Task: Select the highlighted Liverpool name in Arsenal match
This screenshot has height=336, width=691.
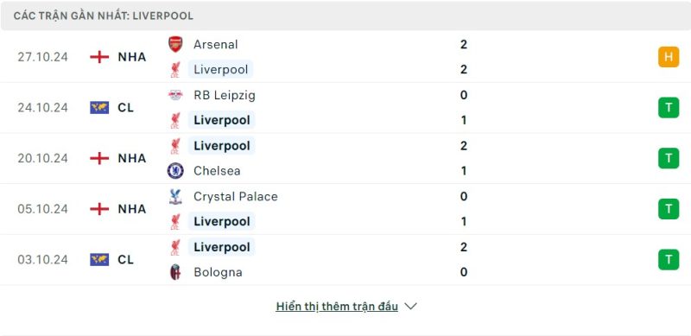Action: click(221, 70)
